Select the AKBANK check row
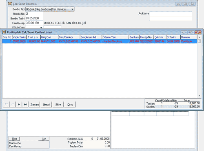Viewport: 204px width, 151px height. pyautogui.click(x=100, y=41)
